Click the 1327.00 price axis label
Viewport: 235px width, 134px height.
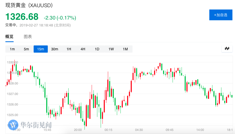pos(12,94)
